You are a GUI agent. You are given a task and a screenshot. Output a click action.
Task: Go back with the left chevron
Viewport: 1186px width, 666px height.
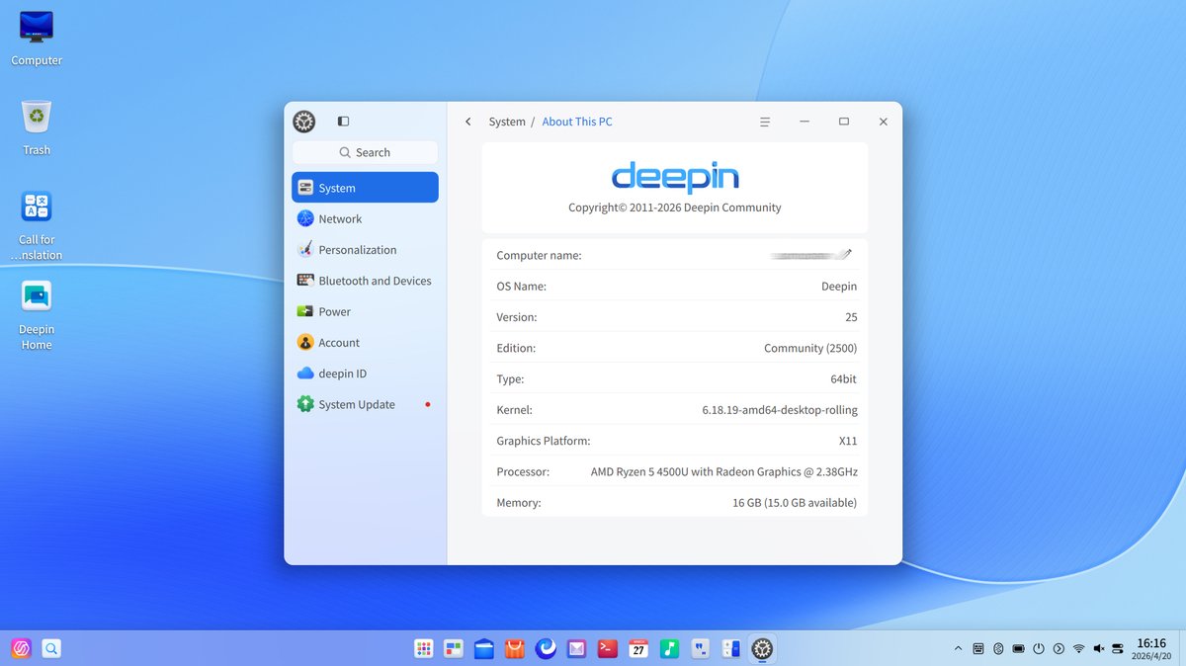pos(468,122)
